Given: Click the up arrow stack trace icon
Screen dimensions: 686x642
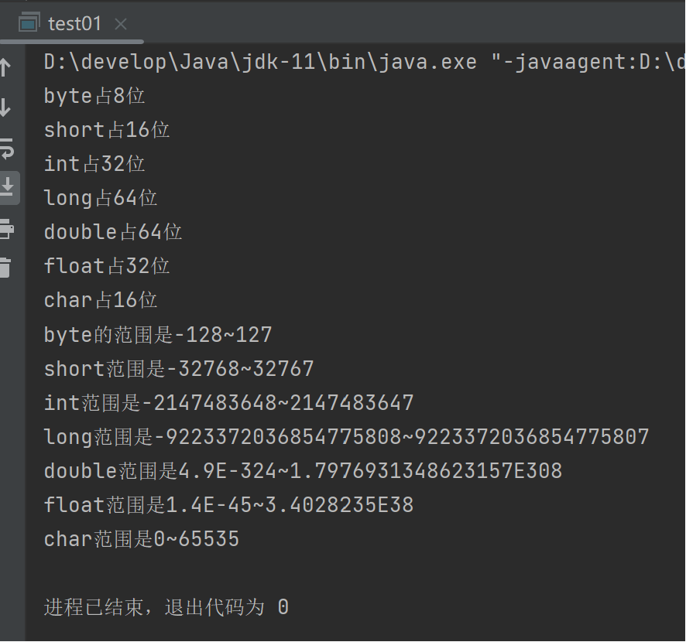Looking at the screenshot, I should (6, 67).
